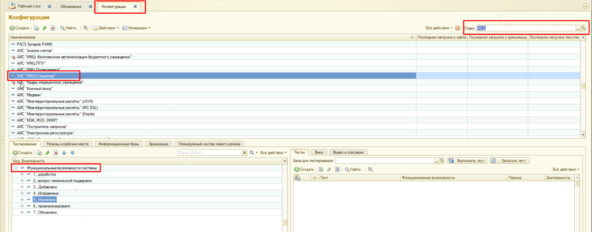The height and width of the screenshot is (232, 592).
Task: Open the Информационные базы tab
Action: pyautogui.click(x=119, y=144)
